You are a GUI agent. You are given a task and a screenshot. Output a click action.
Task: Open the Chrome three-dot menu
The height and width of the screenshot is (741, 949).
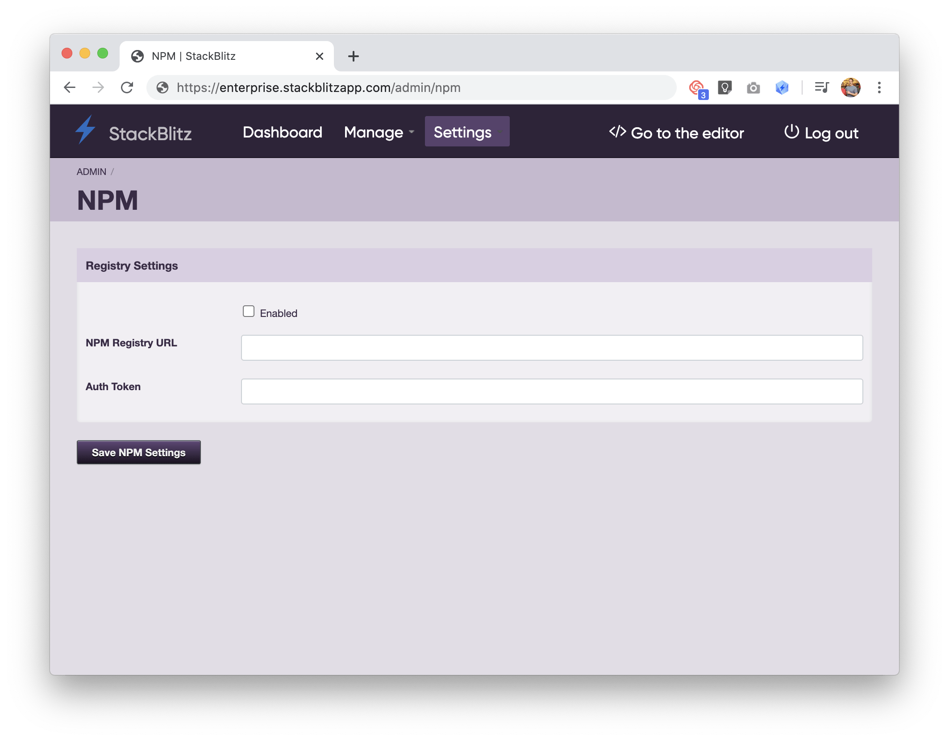[x=879, y=87]
